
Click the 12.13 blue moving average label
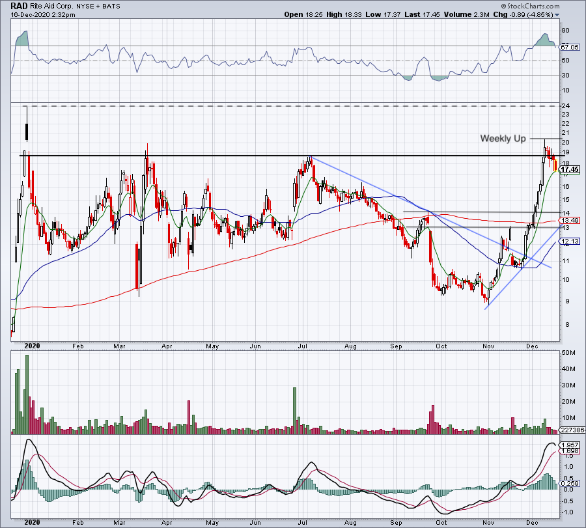[x=570, y=242]
